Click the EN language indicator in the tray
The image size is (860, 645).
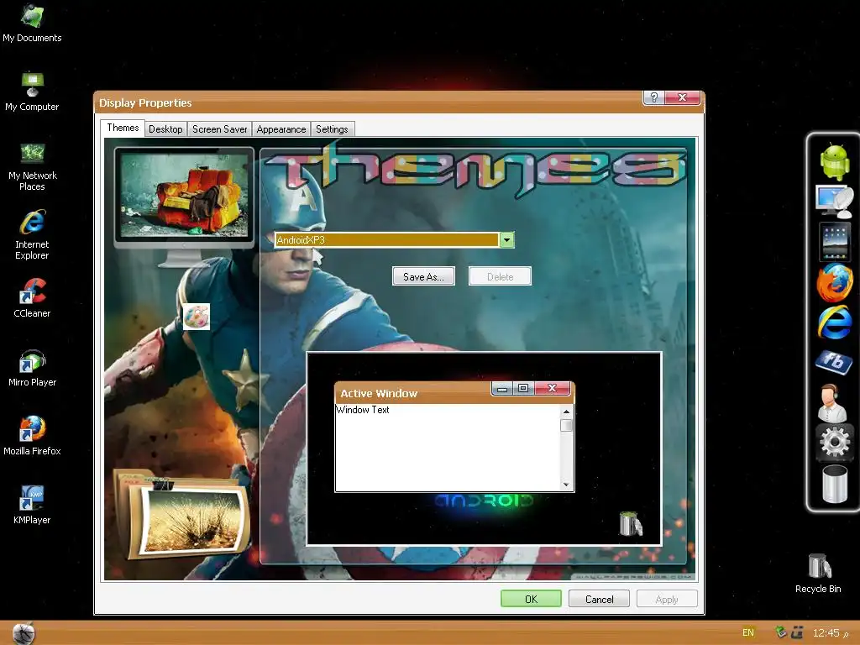(748, 632)
